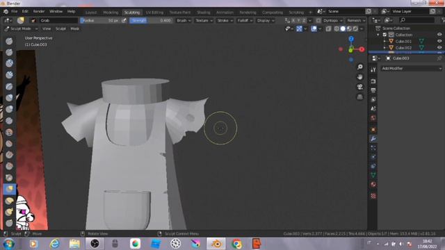
Task: Open the Add Modifier dropdown
Action: (x=412, y=68)
